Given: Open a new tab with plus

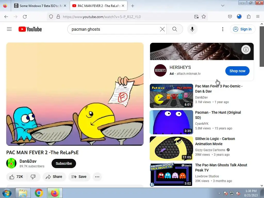Looking at the screenshot, I should pyautogui.click(x=133, y=6).
